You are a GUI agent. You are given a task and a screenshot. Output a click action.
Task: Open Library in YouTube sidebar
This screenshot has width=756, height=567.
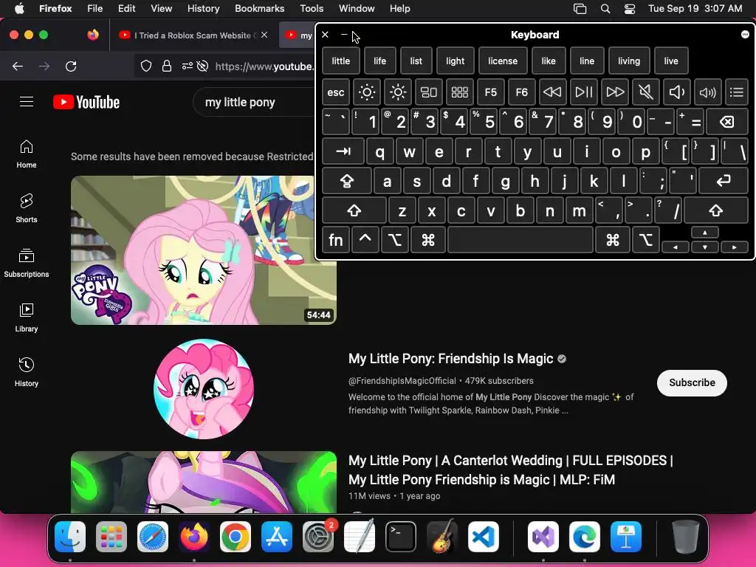click(x=27, y=317)
